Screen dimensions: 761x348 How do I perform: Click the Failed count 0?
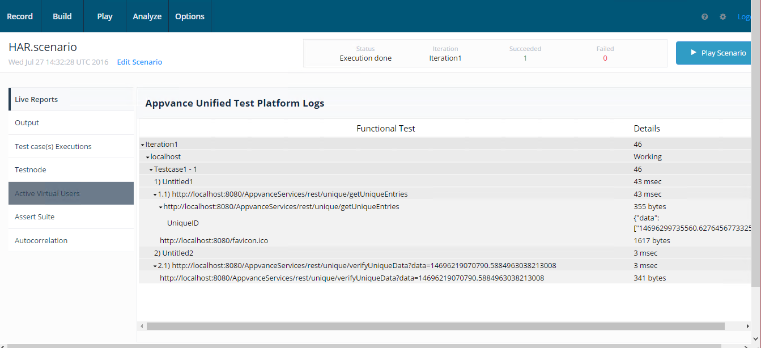(605, 58)
